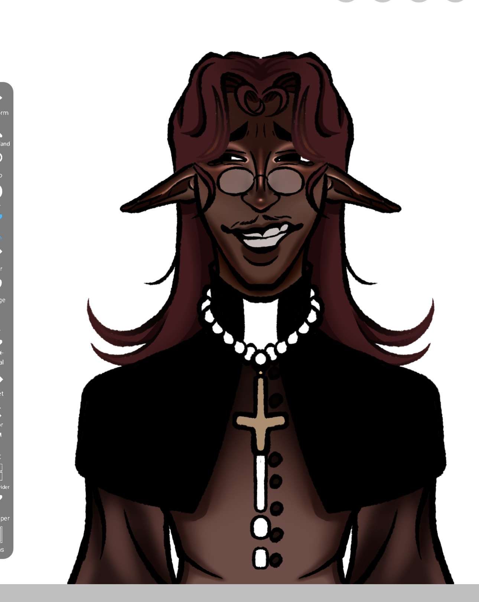Click the gray bar below the canvas
This screenshot has width=479, height=602.
[239, 593]
